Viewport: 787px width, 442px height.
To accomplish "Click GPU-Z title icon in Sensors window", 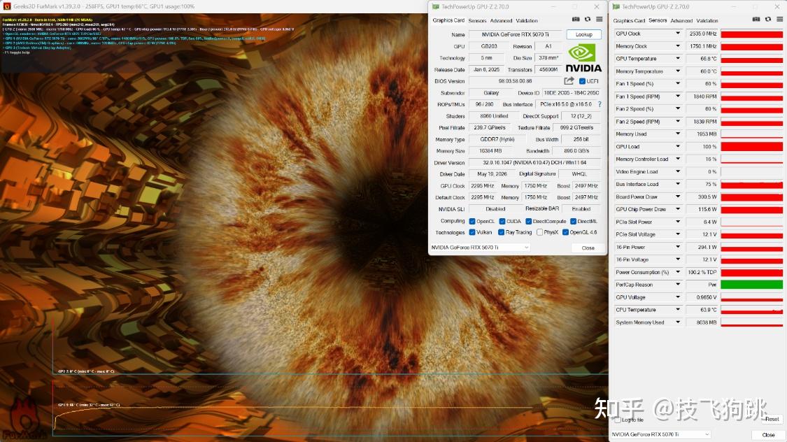I will coord(616,6).
